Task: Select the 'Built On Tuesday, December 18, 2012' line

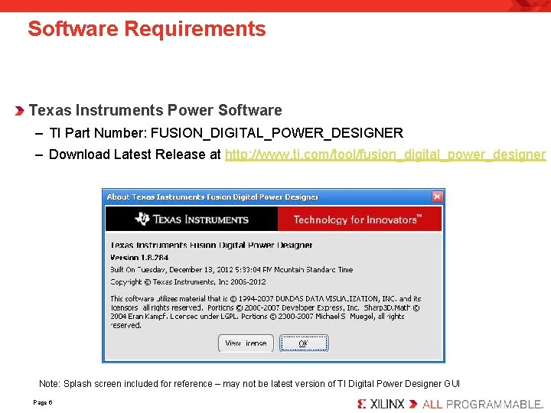Action: point(232,270)
